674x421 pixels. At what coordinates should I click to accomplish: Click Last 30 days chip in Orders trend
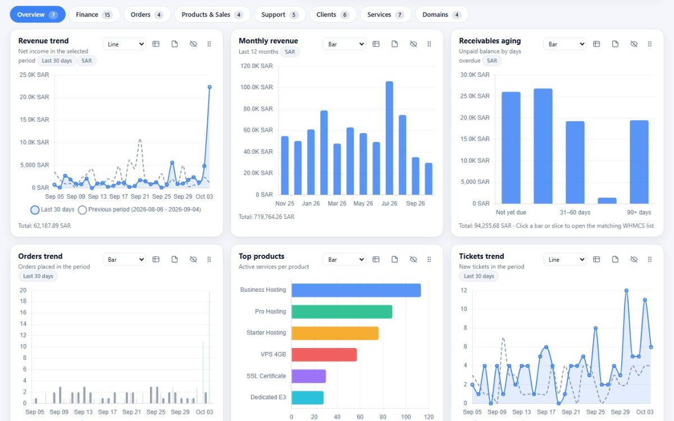point(38,276)
